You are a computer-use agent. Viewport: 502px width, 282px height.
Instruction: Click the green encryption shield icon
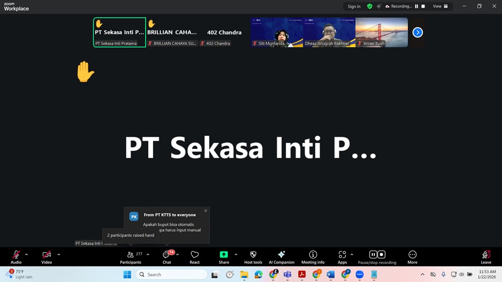(370, 6)
